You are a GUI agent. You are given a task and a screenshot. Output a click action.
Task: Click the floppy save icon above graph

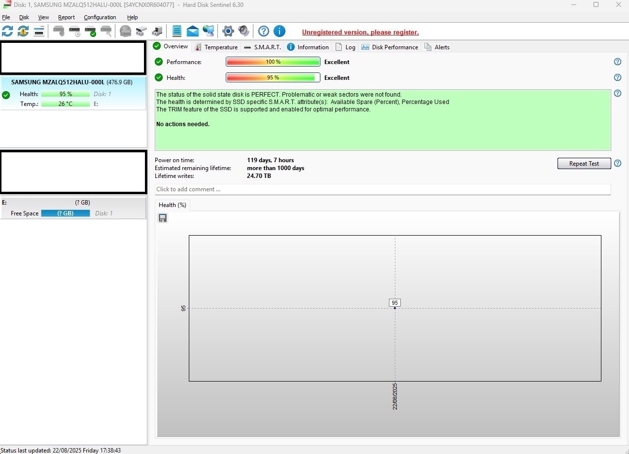163,218
